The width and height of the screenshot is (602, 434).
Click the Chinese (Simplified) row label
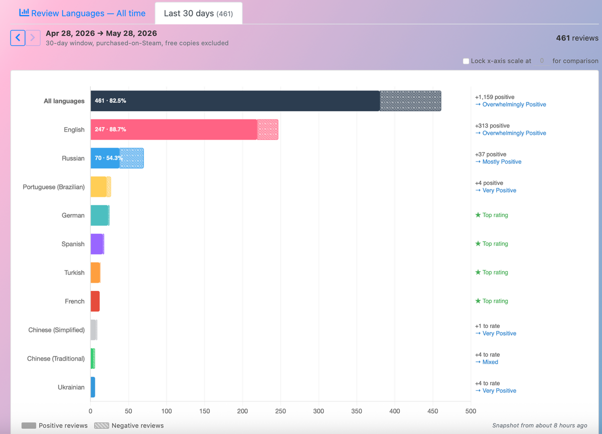click(x=57, y=330)
